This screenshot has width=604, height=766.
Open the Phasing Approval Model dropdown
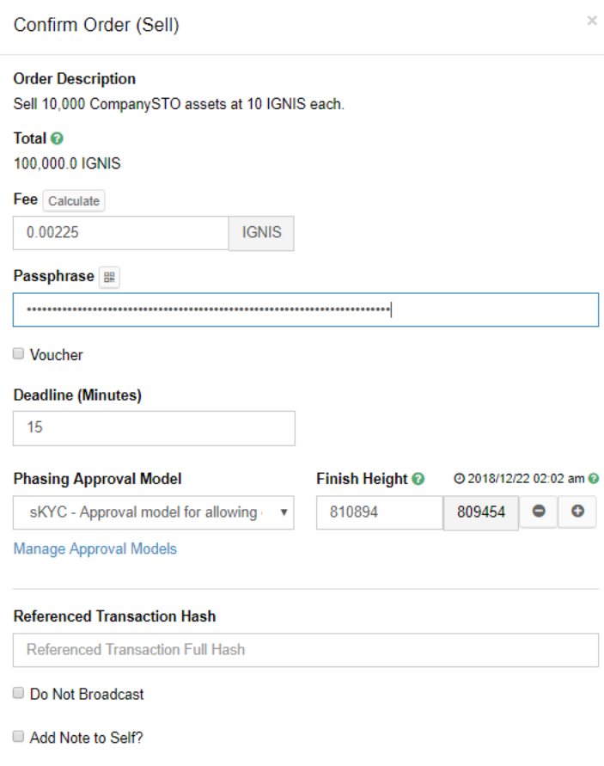pyautogui.click(x=154, y=512)
